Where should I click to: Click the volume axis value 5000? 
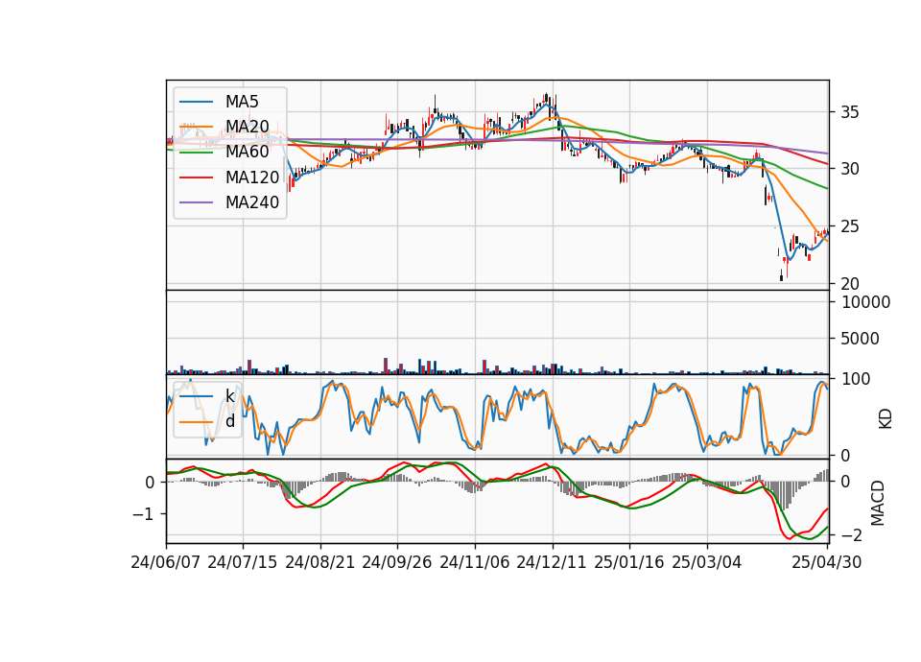tap(861, 339)
